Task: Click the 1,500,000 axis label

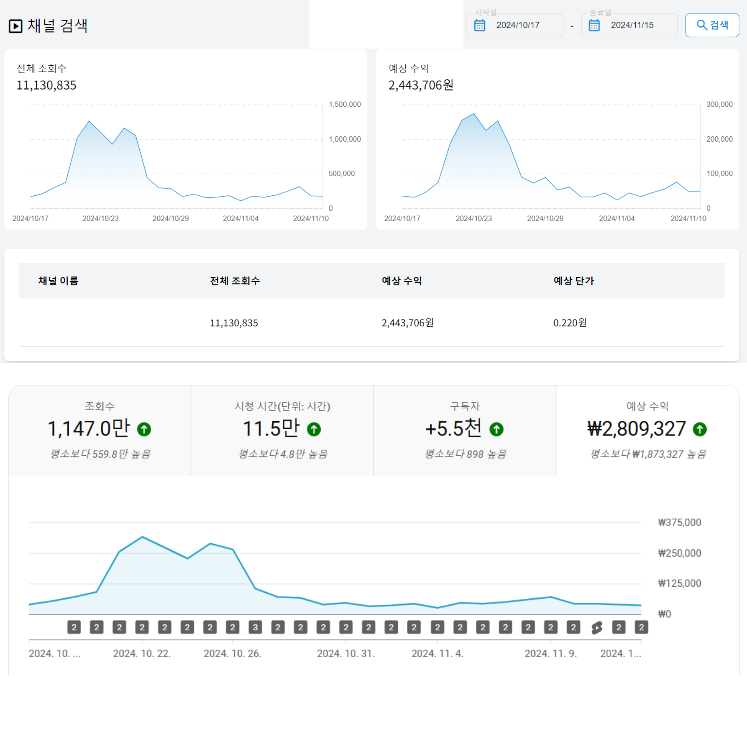Action: coord(345,105)
